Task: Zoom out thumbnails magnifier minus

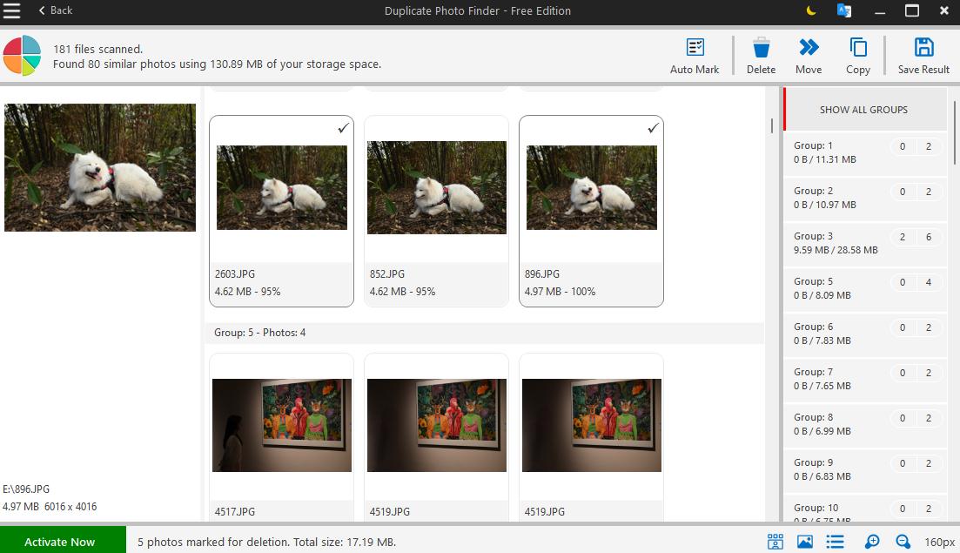Action: tap(903, 542)
